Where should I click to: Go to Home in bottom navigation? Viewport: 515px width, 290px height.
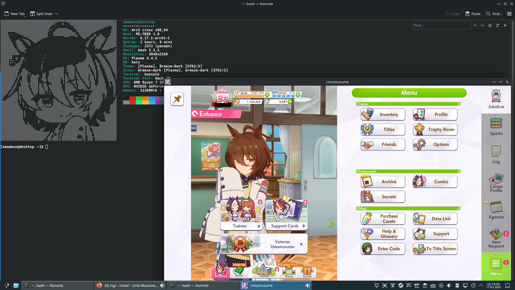(264, 271)
